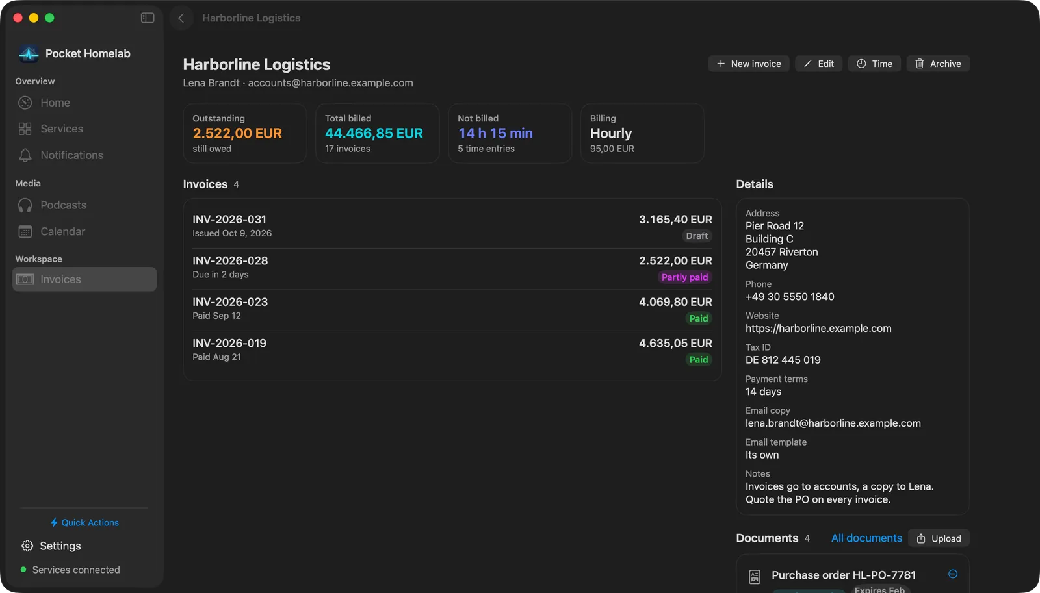Open the website https://harborline.example.com

coord(818,329)
